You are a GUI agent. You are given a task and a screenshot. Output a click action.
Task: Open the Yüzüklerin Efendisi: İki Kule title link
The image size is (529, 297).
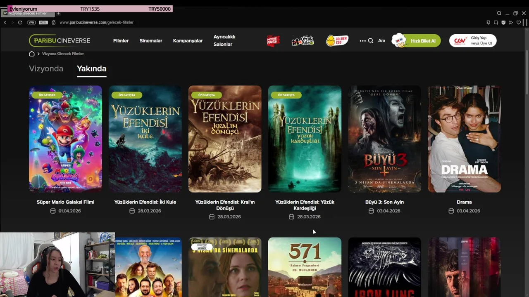145,202
